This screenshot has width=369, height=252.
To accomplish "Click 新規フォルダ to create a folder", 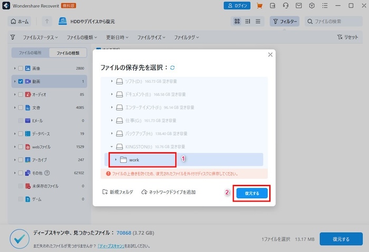I will point(118,192).
